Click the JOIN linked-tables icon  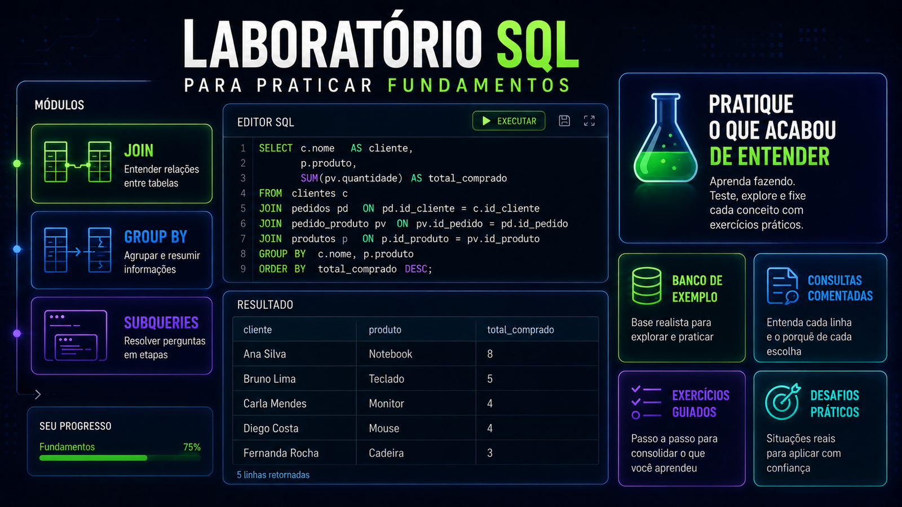tap(78, 162)
